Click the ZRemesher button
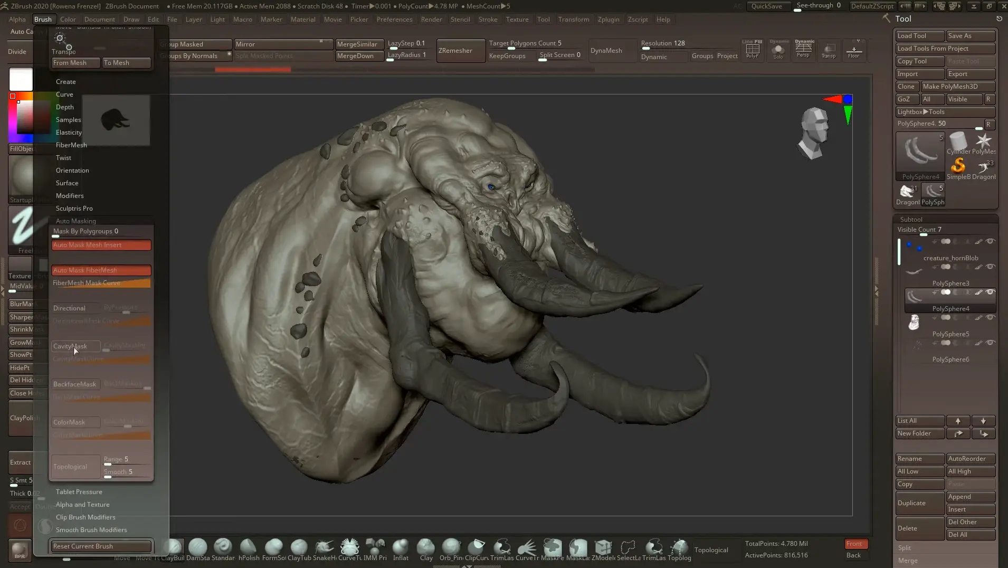Screen dimensions: 1008x568 460,51
